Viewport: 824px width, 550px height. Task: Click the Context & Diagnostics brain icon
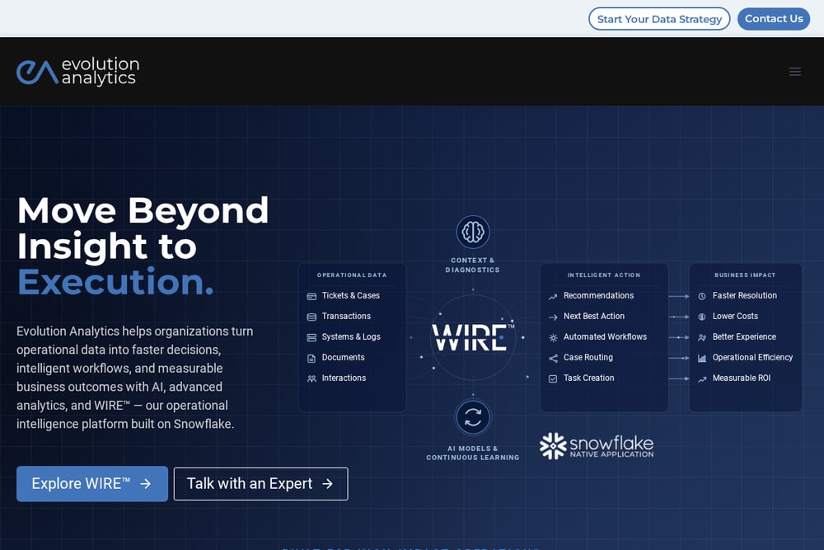(473, 232)
